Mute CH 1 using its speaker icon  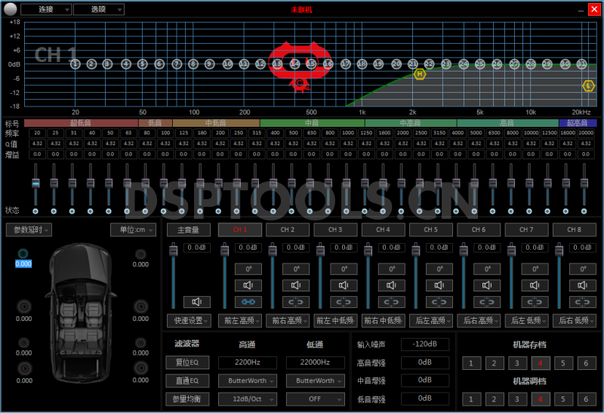(247, 285)
